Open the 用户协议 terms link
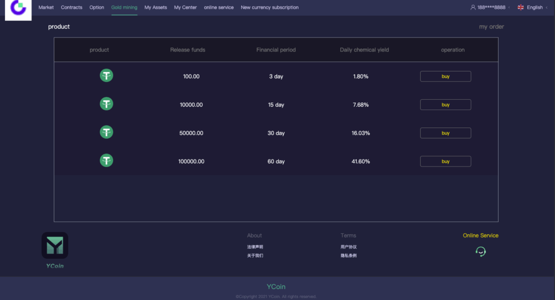The image size is (555, 300). [x=349, y=247]
